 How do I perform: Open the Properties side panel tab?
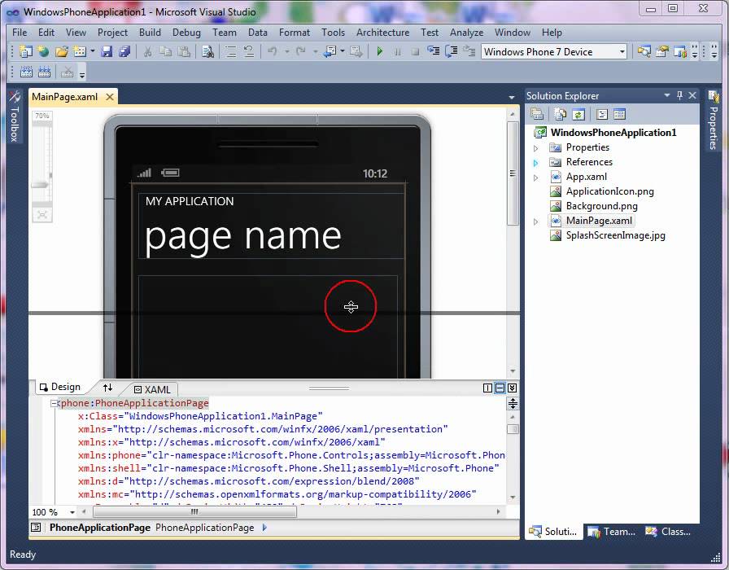(x=714, y=120)
